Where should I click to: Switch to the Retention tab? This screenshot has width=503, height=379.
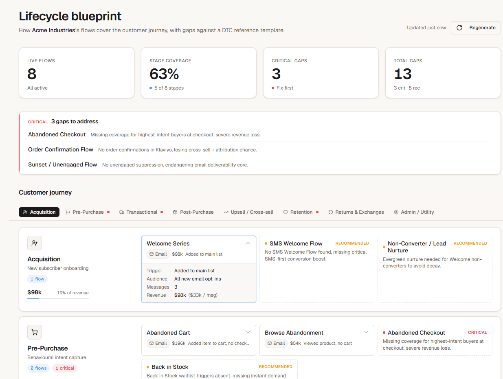(x=301, y=212)
